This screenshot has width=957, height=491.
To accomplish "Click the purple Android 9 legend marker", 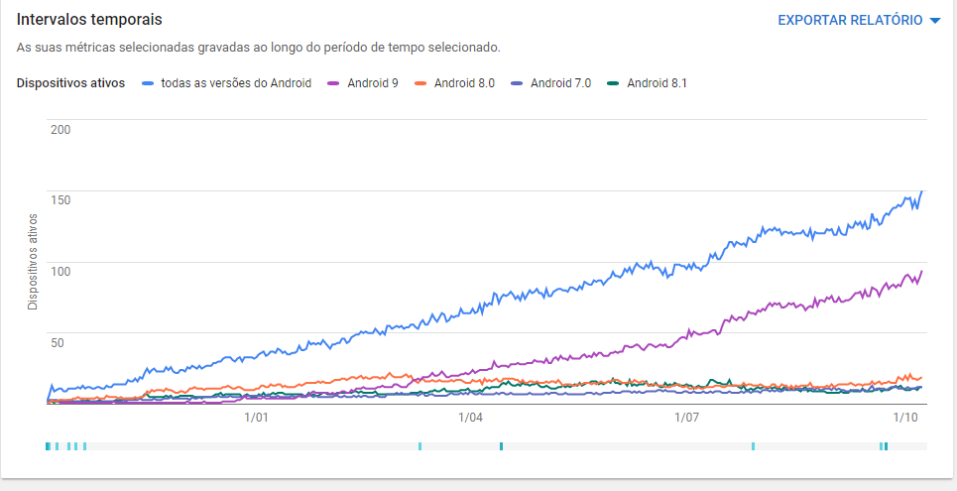I will pos(334,83).
